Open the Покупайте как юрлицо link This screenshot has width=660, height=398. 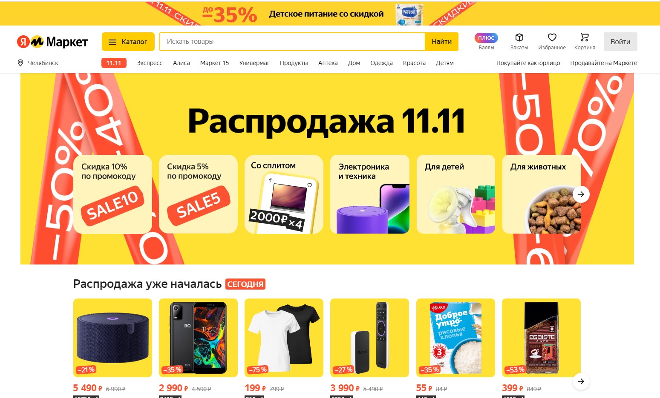528,63
